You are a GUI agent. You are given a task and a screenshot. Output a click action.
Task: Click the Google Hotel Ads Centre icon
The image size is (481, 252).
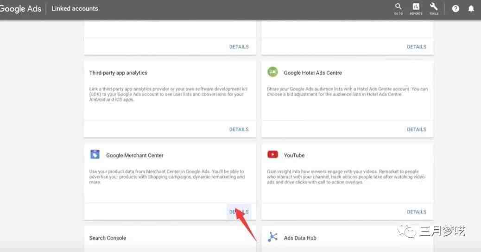click(272, 72)
